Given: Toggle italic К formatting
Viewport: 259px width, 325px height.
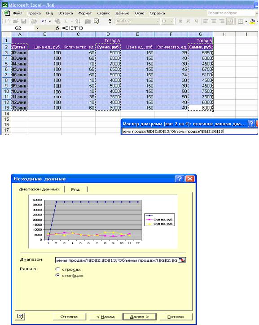Looking at the screenshot, I should click(188, 21).
